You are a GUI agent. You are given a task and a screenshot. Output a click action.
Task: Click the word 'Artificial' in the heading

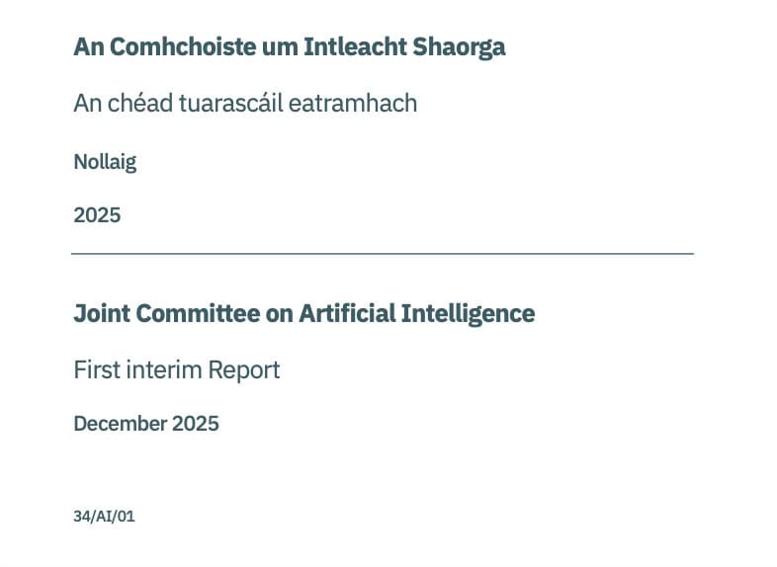click(347, 313)
